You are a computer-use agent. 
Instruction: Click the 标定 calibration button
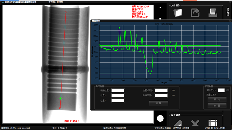pos(217,100)
